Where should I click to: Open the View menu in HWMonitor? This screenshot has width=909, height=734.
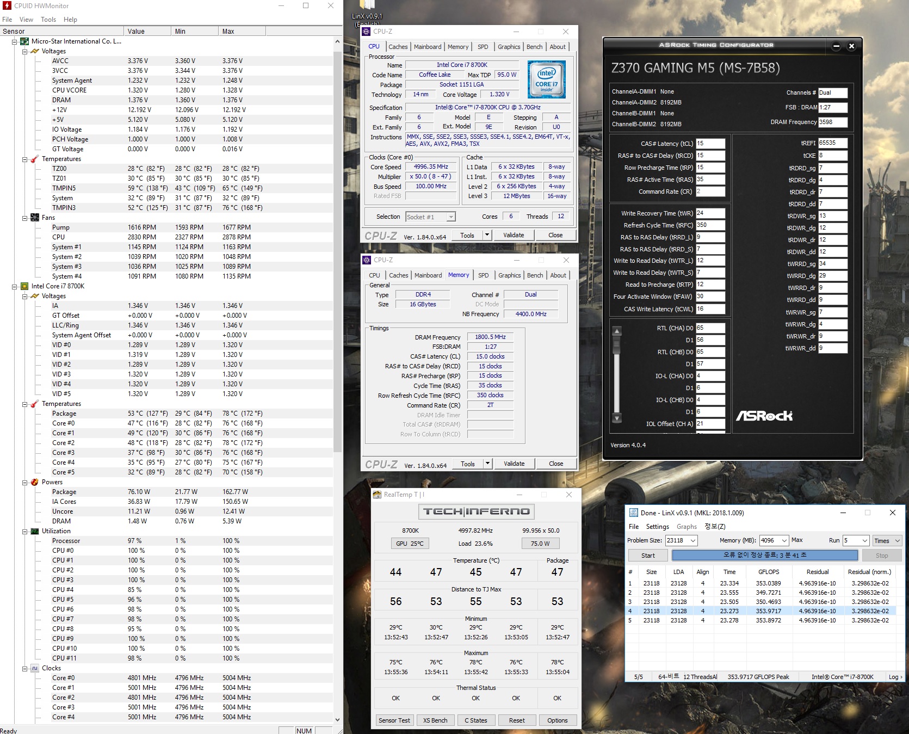(x=26, y=20)
